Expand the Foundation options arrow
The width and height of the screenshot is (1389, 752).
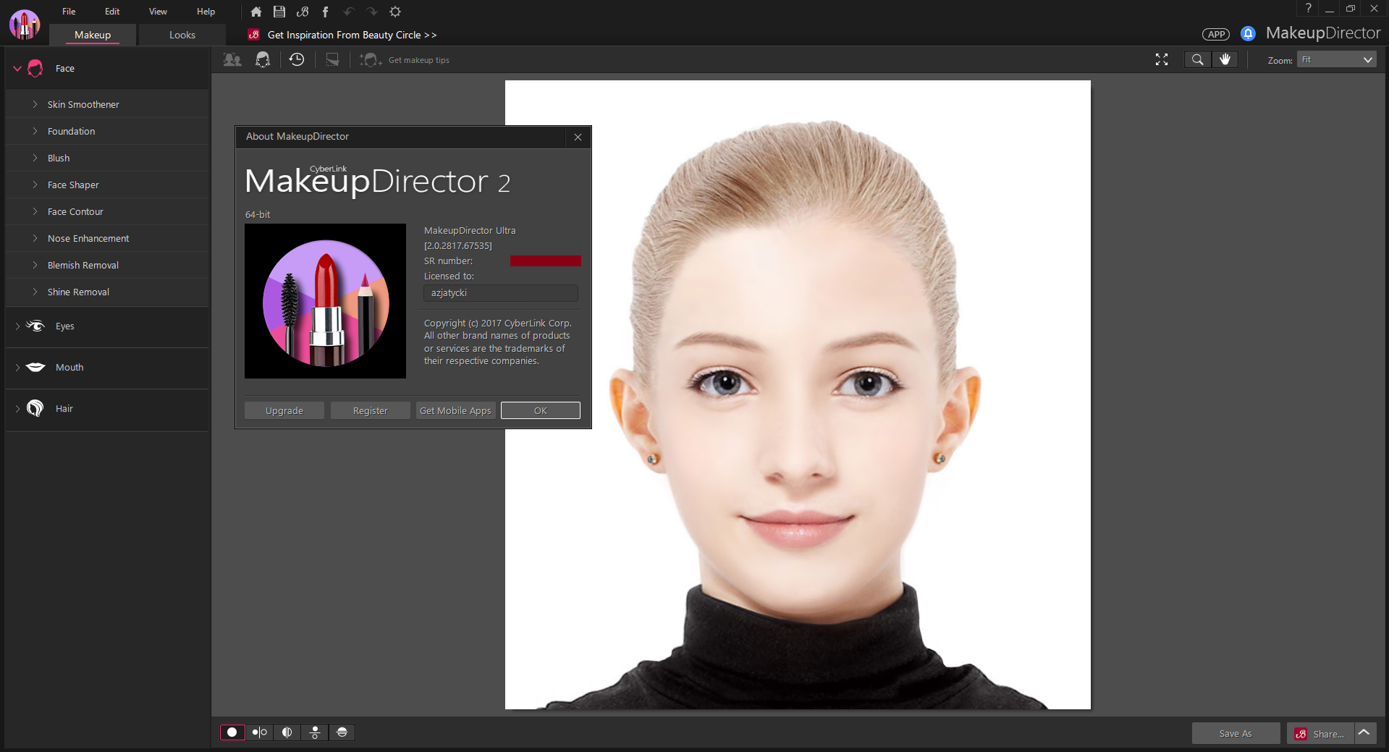[35, 131]
